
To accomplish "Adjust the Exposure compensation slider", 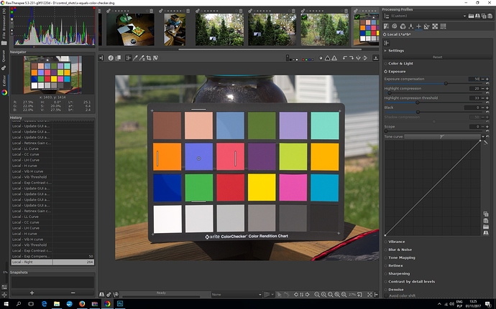I will pyautogui.click(x=434, y=84).
